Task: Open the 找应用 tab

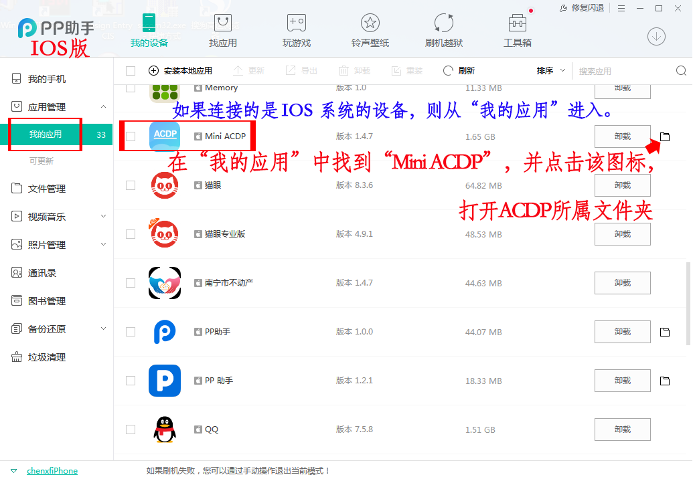Action: coord(223,30)
